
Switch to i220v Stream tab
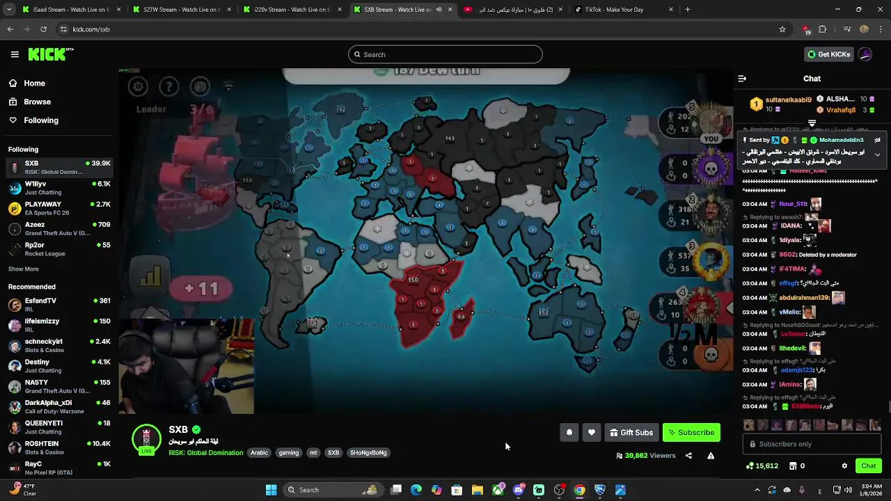[291, 10]
